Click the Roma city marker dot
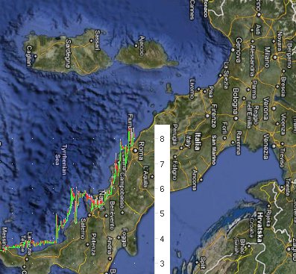Viewport: 296px width, 274px height. [135, 150]
